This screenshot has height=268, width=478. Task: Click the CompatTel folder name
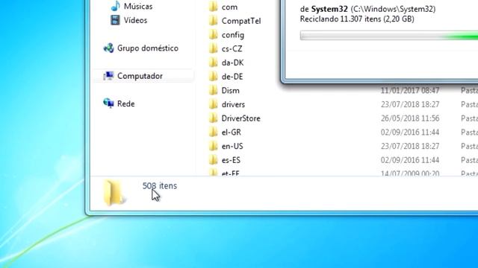241,21
